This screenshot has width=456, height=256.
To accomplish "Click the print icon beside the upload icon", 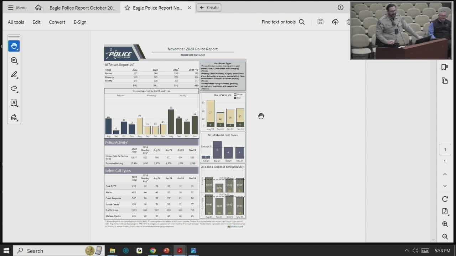I will [x=348, y=22].
